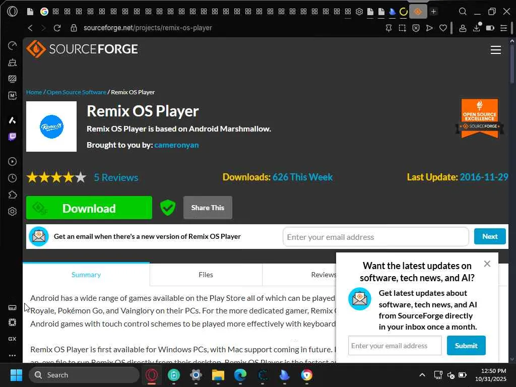The height and width of the screenshot is (387, 516).
Task: Click the pin icon in address bar
Action: (389, 28)
